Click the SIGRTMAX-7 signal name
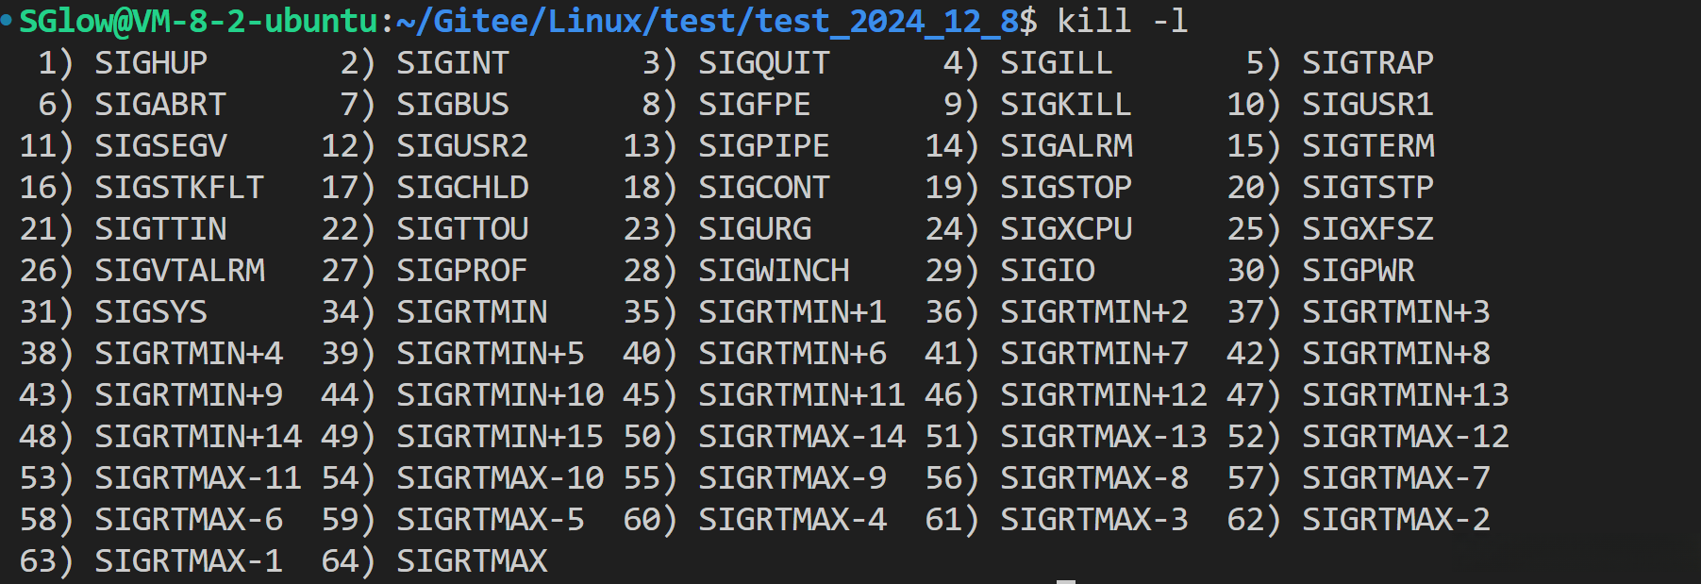Viewport: 1701px width, 584px height. (1396, 478)
